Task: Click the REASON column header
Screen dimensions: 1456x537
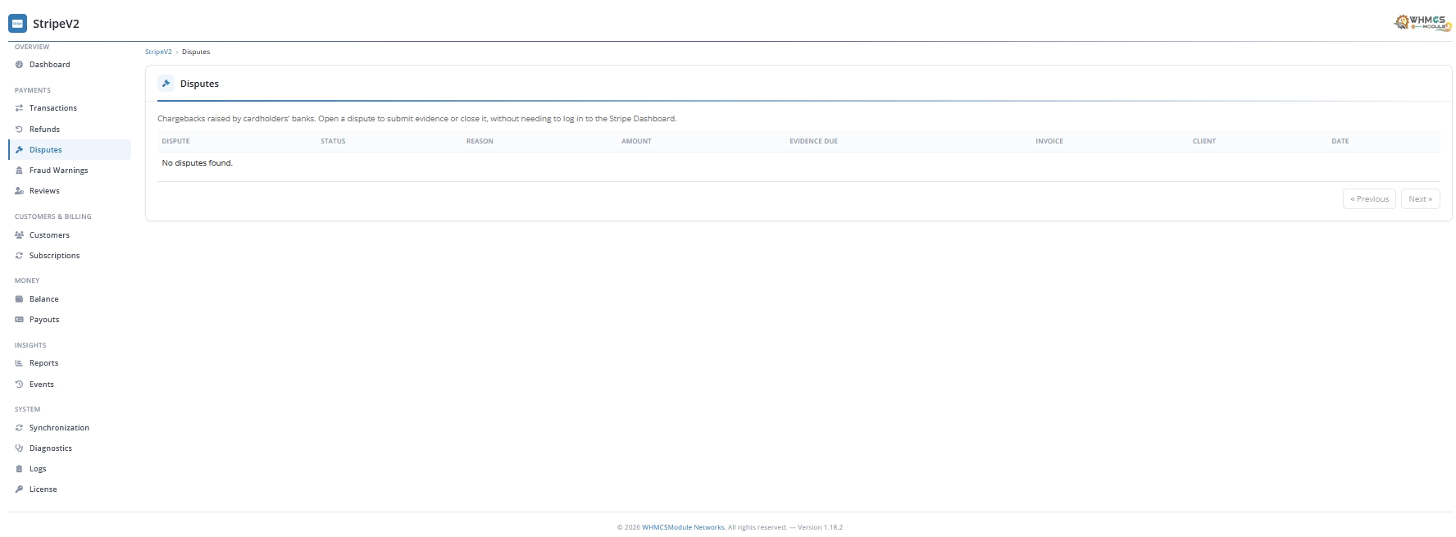Action: [480, 141]
